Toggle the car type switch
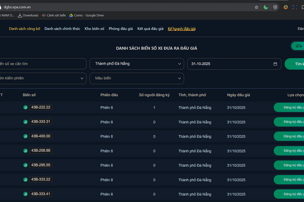304x202 pixels. (x=298, y=46)
